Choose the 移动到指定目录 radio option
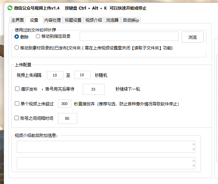Screen dimensions: 218x184 point(53,36)
